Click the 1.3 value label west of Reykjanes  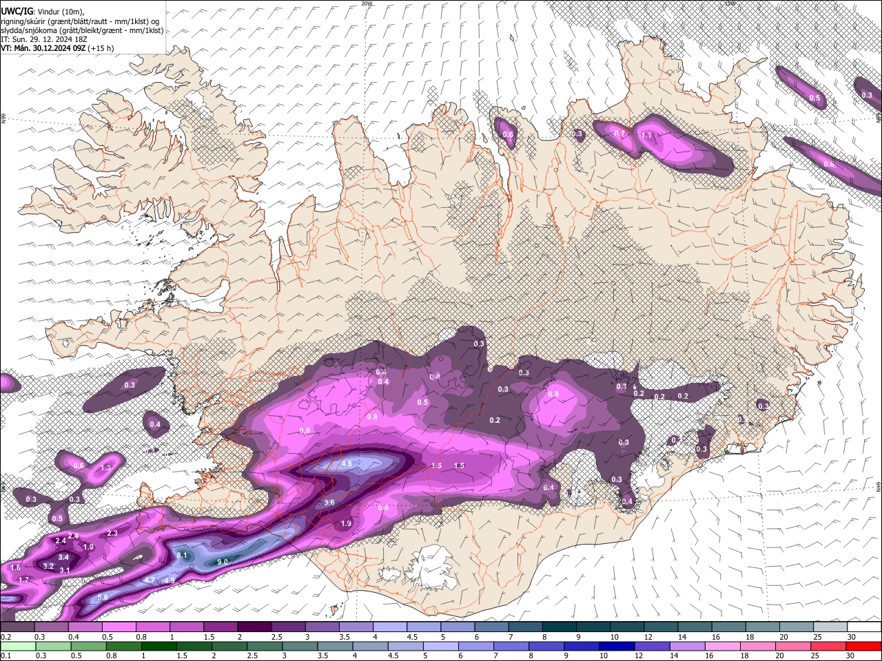(105, 468)
